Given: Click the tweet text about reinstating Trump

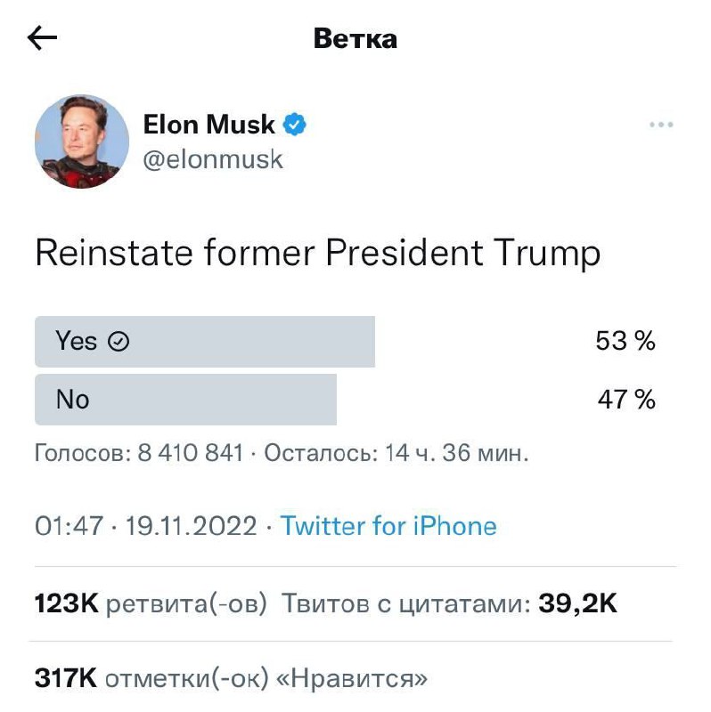Looking at the screenshot, I should click(317, 254).
